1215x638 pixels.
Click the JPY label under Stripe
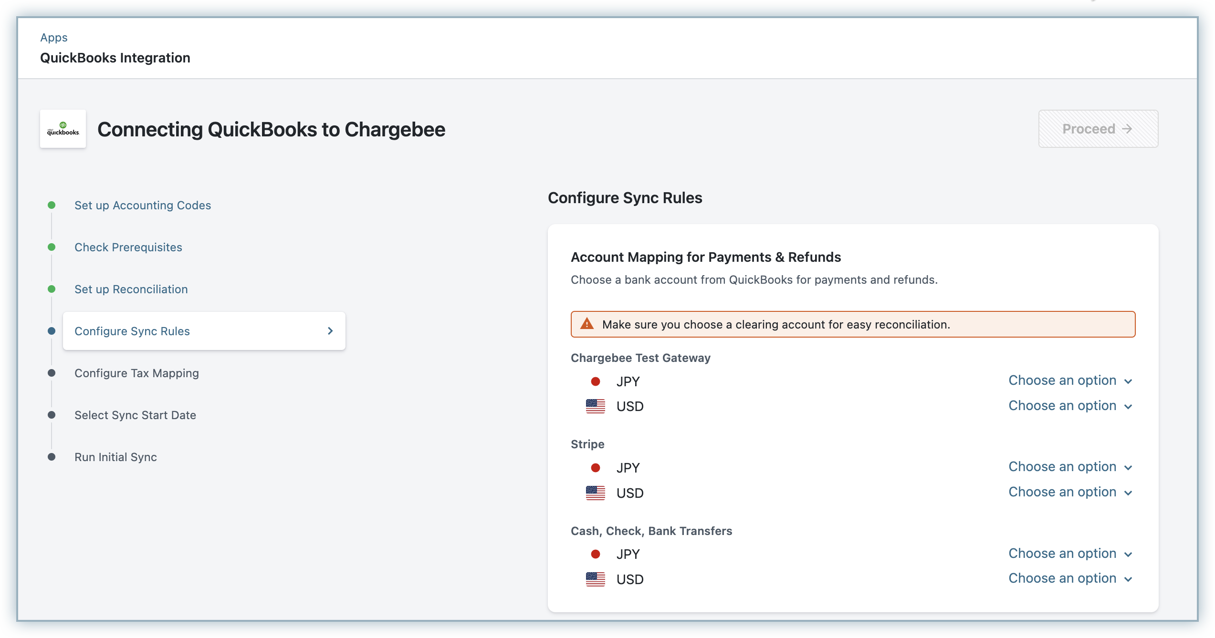pos(628,468)
